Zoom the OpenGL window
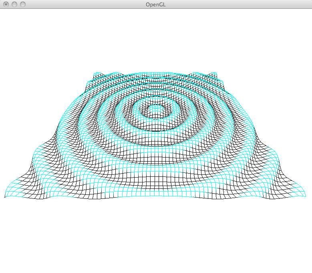The image size is (312, 273). tap(23, 4)
